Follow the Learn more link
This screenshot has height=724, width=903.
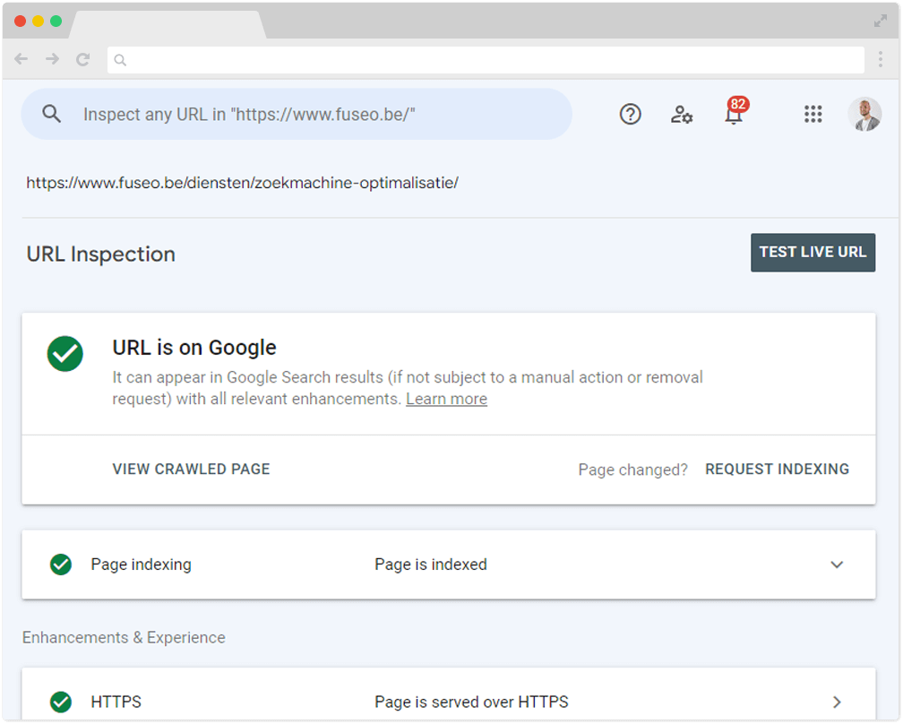click(x=446, y=399)
